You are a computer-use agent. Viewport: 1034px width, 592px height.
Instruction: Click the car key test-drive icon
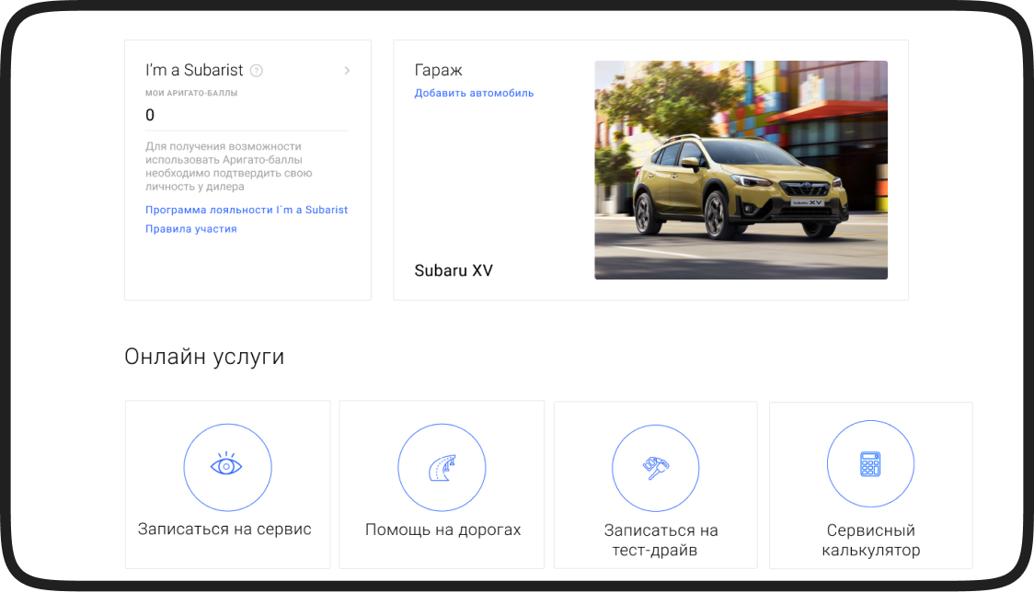[656, 468]
